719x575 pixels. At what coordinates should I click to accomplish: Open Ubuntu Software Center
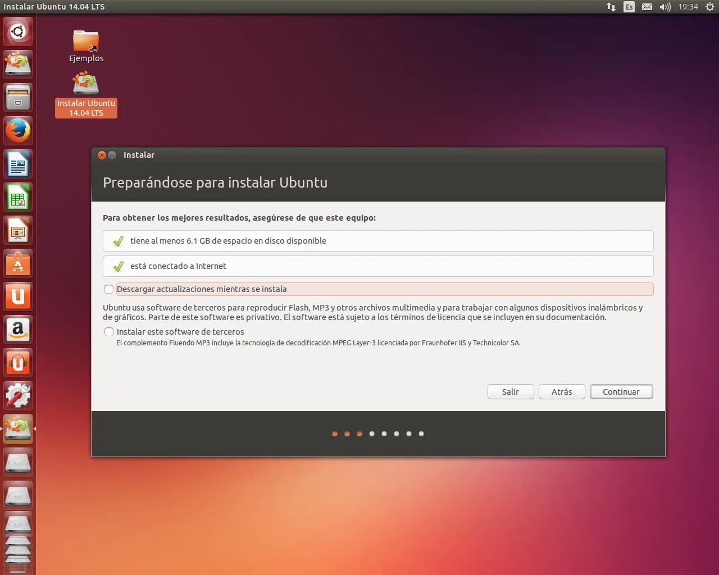[18, 263]
